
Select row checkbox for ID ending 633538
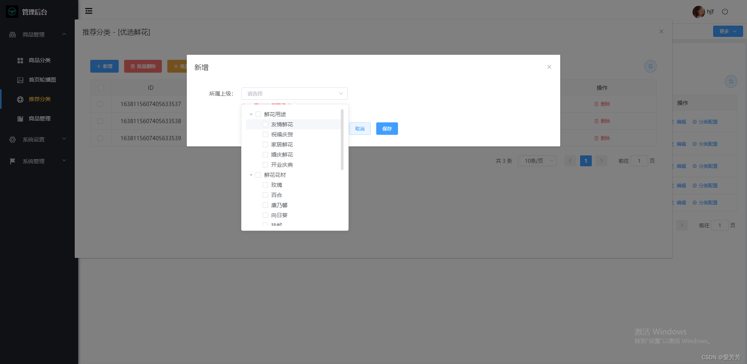(x=100, y=121)
